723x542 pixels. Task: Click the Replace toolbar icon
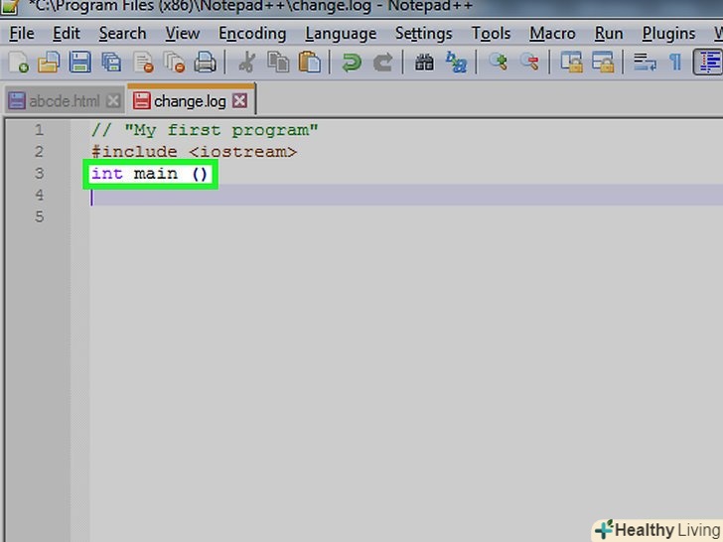tap(456, 63)
